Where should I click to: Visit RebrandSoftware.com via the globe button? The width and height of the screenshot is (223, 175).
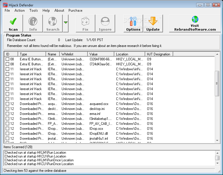(195, 23)
